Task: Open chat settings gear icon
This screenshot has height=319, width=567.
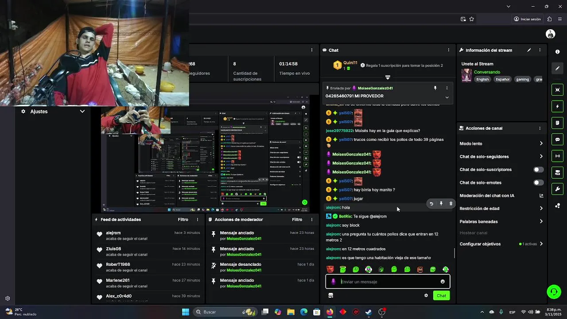Action: pyautogui.click(x=426, y=296)
